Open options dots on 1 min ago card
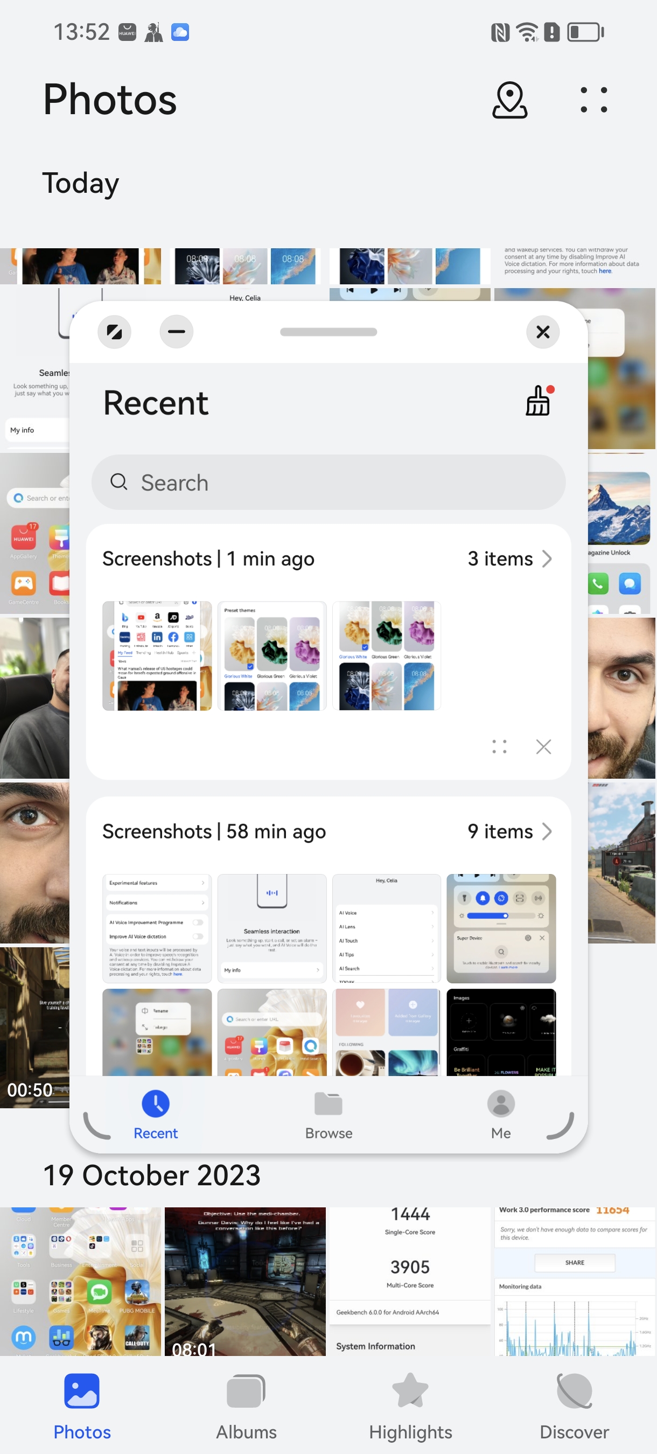The width and height of the screenshot is (657, 1454). pyautogui.click(x=499, y=746)
